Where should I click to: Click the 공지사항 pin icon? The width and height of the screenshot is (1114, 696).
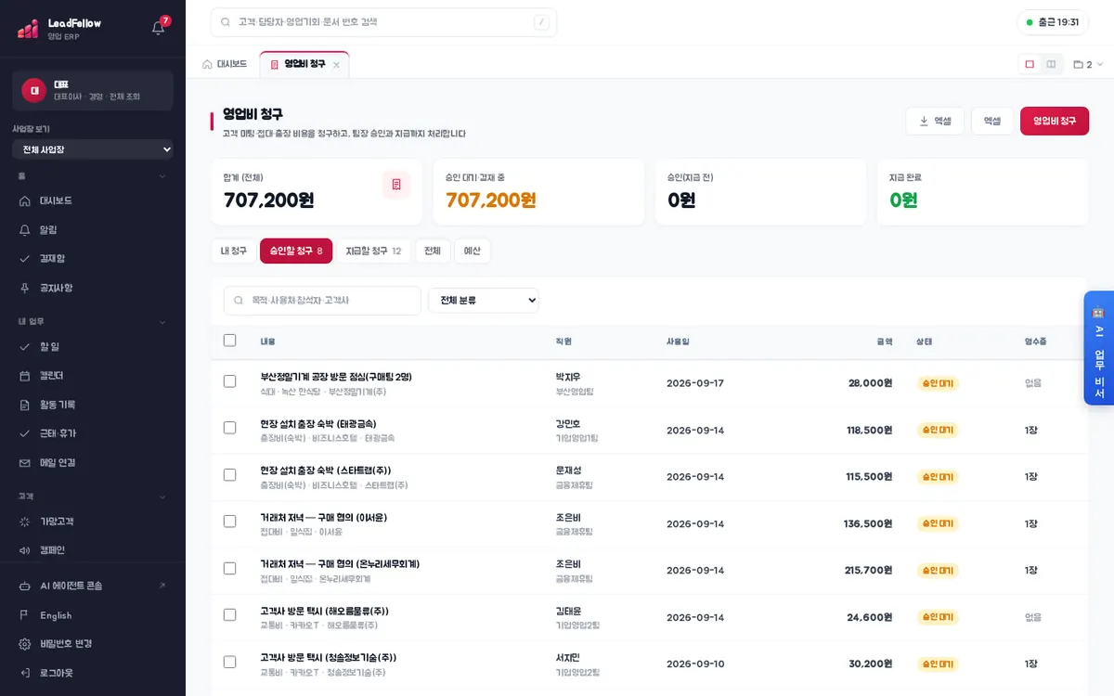pos(25,288)
